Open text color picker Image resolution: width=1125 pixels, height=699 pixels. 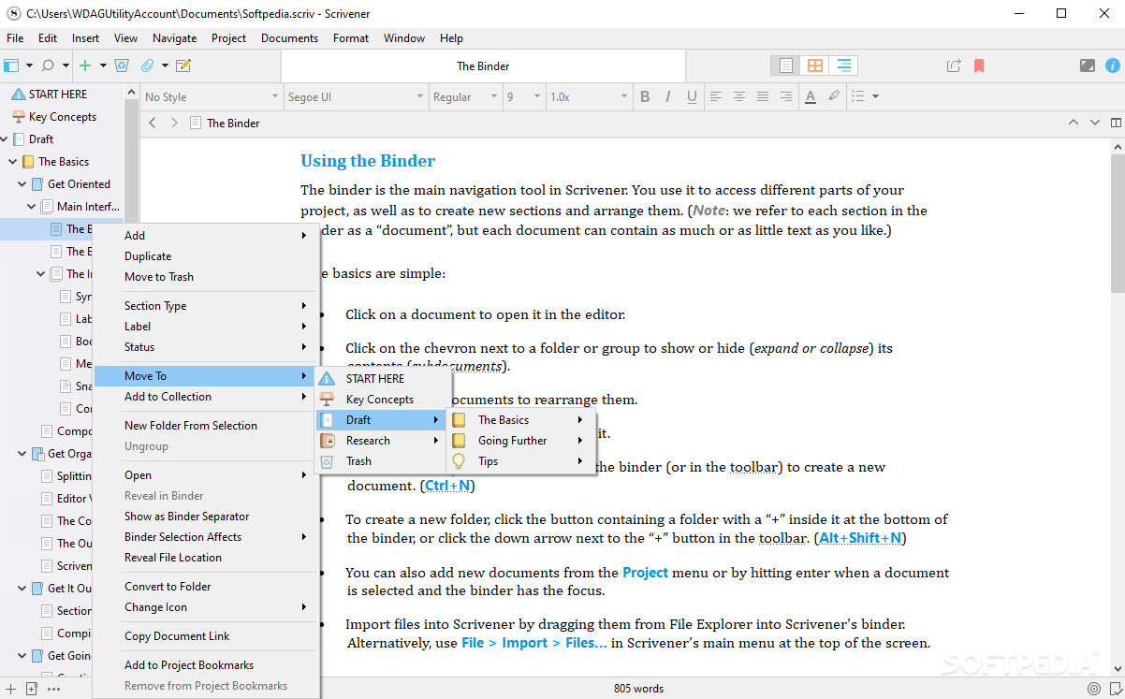pyautogui.click(x=811, y=96)
